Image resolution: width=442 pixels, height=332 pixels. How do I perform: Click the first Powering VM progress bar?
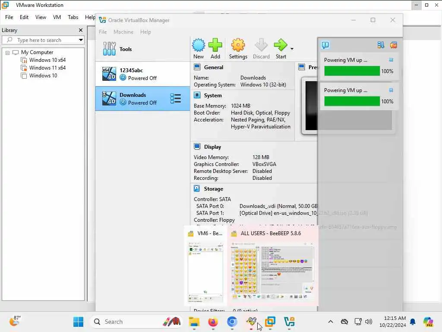[x=352, y=71]
